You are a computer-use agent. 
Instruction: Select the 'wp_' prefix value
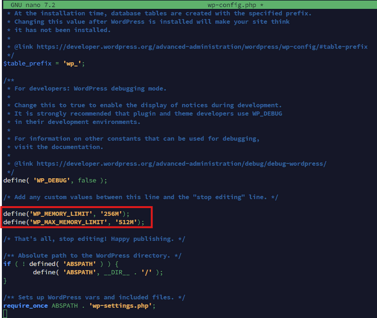(73, 63)
